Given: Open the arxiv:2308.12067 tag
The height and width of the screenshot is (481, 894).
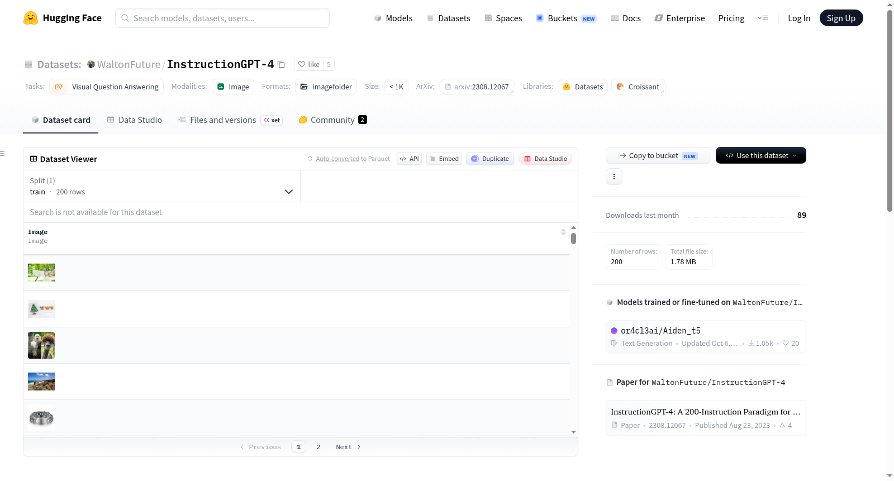Looking at the screenshot, I should pos(477,87).
